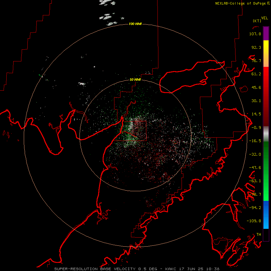Click the blue segment of color bar

pos(266,215)
